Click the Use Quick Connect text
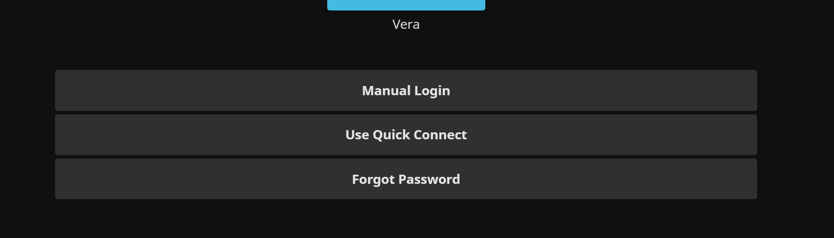This screenshot has height=238, width=834. pyautogui.click(x=406, y=135)
